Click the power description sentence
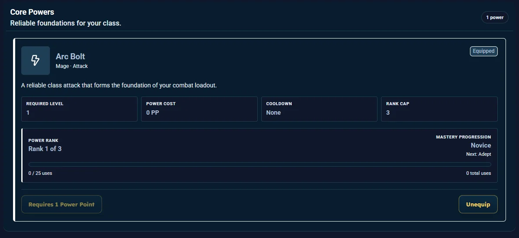This screenshot has height=238, width=519. (x=119, y=85)
